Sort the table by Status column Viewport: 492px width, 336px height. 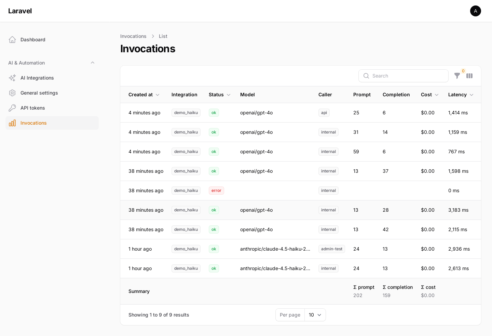(x=220, y=95)
